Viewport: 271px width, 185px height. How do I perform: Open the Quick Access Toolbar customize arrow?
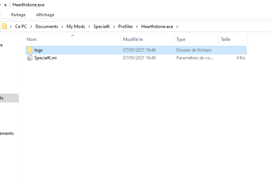[5, 5]
